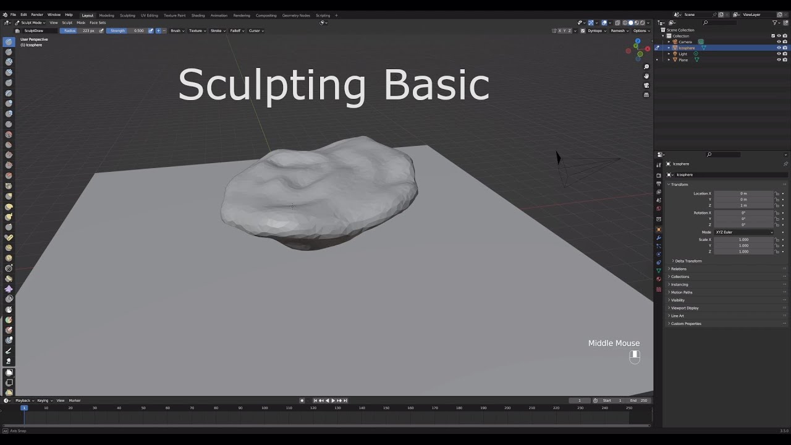Open the Stroke dropdown in the tool header
791x445 pixels.
pos(218,30)
